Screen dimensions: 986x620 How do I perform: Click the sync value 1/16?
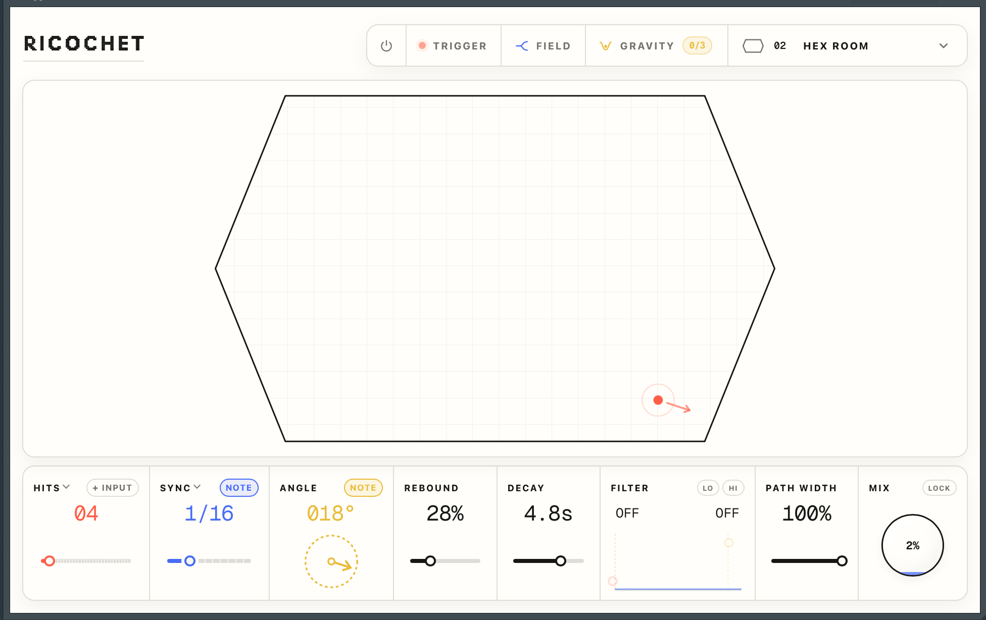[x=209, y=514]
